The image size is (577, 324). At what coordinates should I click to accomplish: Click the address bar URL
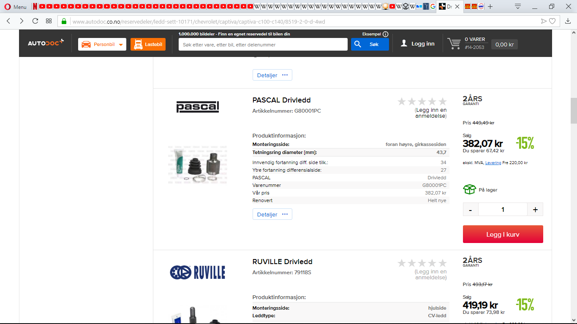[x=199, y=22]
